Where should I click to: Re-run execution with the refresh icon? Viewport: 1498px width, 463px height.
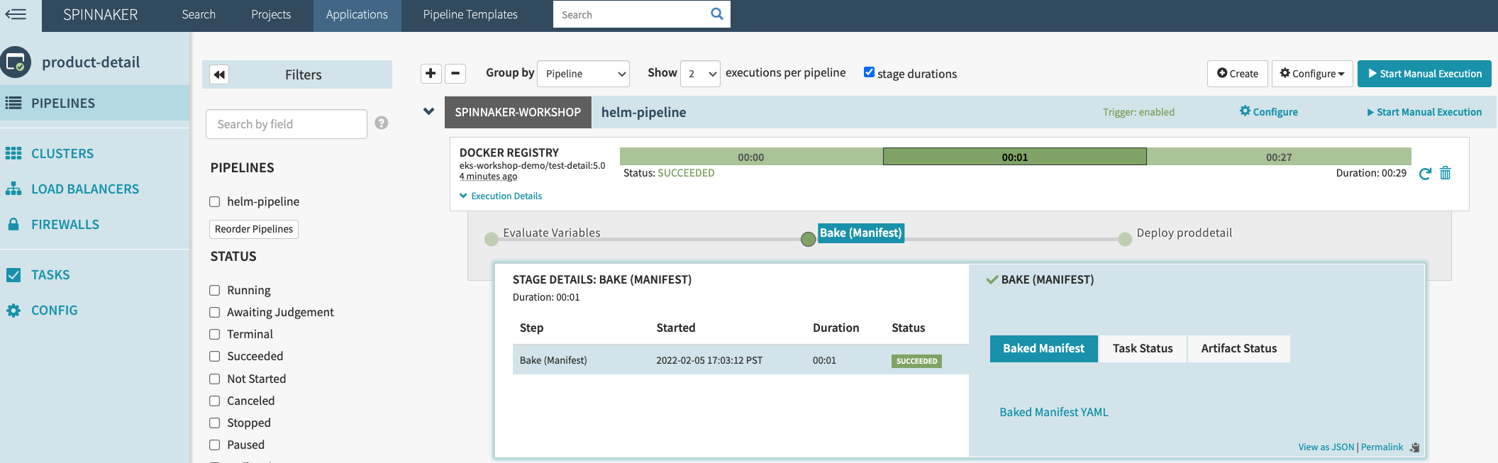coord(1425,173)
